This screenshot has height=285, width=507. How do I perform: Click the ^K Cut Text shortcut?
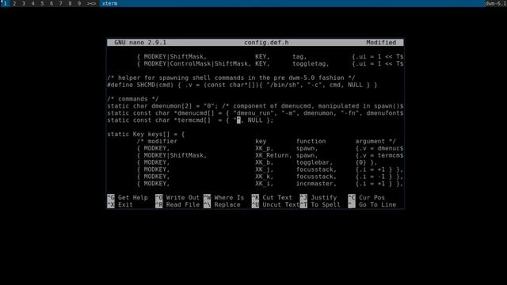(x=272, y=197)
